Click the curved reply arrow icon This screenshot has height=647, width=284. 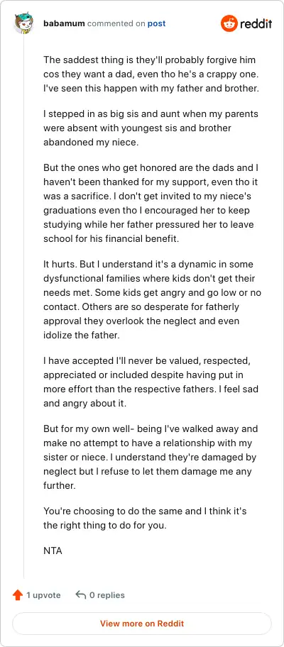pos(80,595)
